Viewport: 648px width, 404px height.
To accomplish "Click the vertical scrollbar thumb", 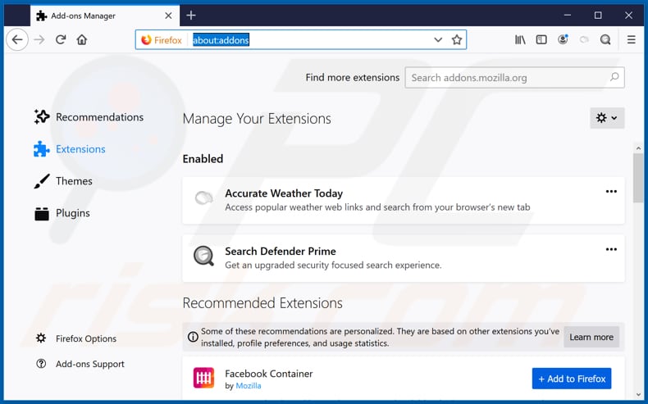I will point(638,178).
